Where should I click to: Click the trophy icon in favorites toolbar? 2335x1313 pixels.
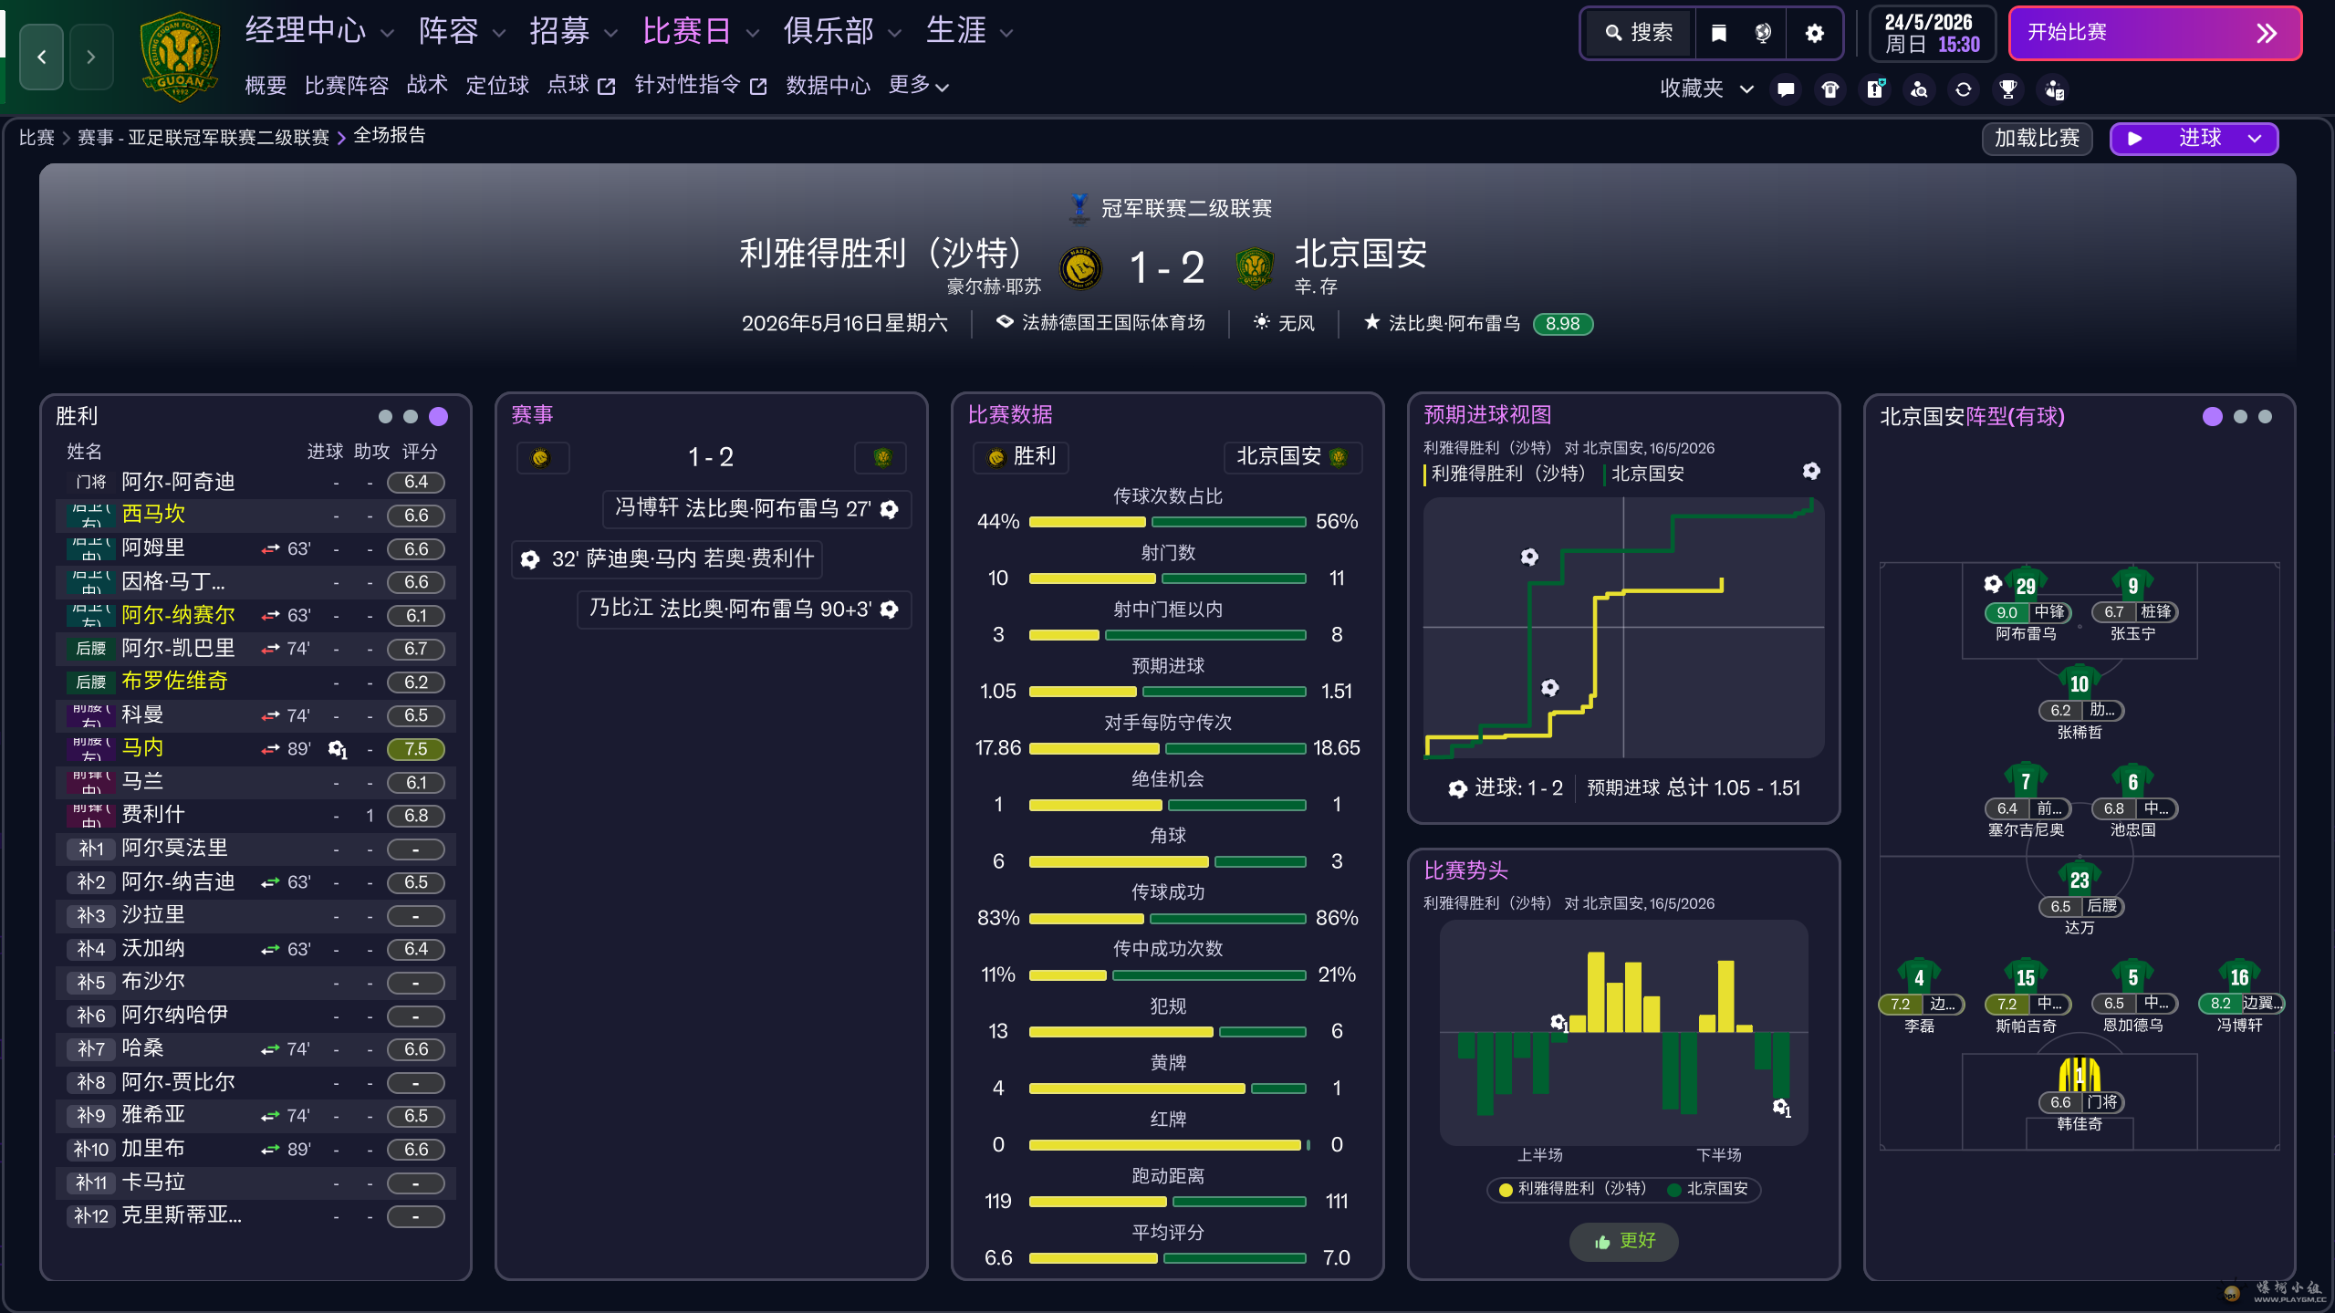coord(2007,89)
